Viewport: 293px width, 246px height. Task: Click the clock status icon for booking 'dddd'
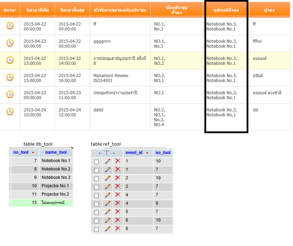(10, 112)
